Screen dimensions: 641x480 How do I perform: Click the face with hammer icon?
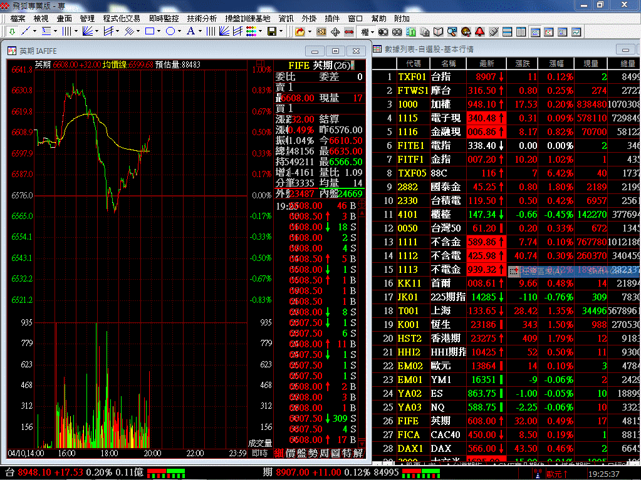(x=466, y=31)
